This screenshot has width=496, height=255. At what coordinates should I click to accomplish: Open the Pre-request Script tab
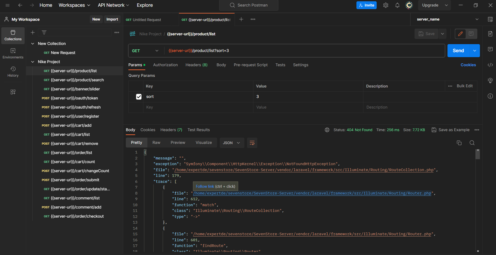251,65
